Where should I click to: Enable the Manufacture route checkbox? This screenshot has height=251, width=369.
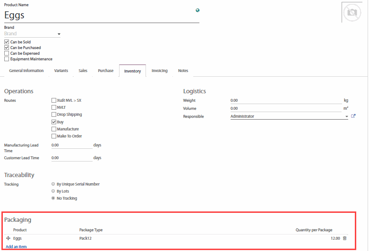(54, 129)
